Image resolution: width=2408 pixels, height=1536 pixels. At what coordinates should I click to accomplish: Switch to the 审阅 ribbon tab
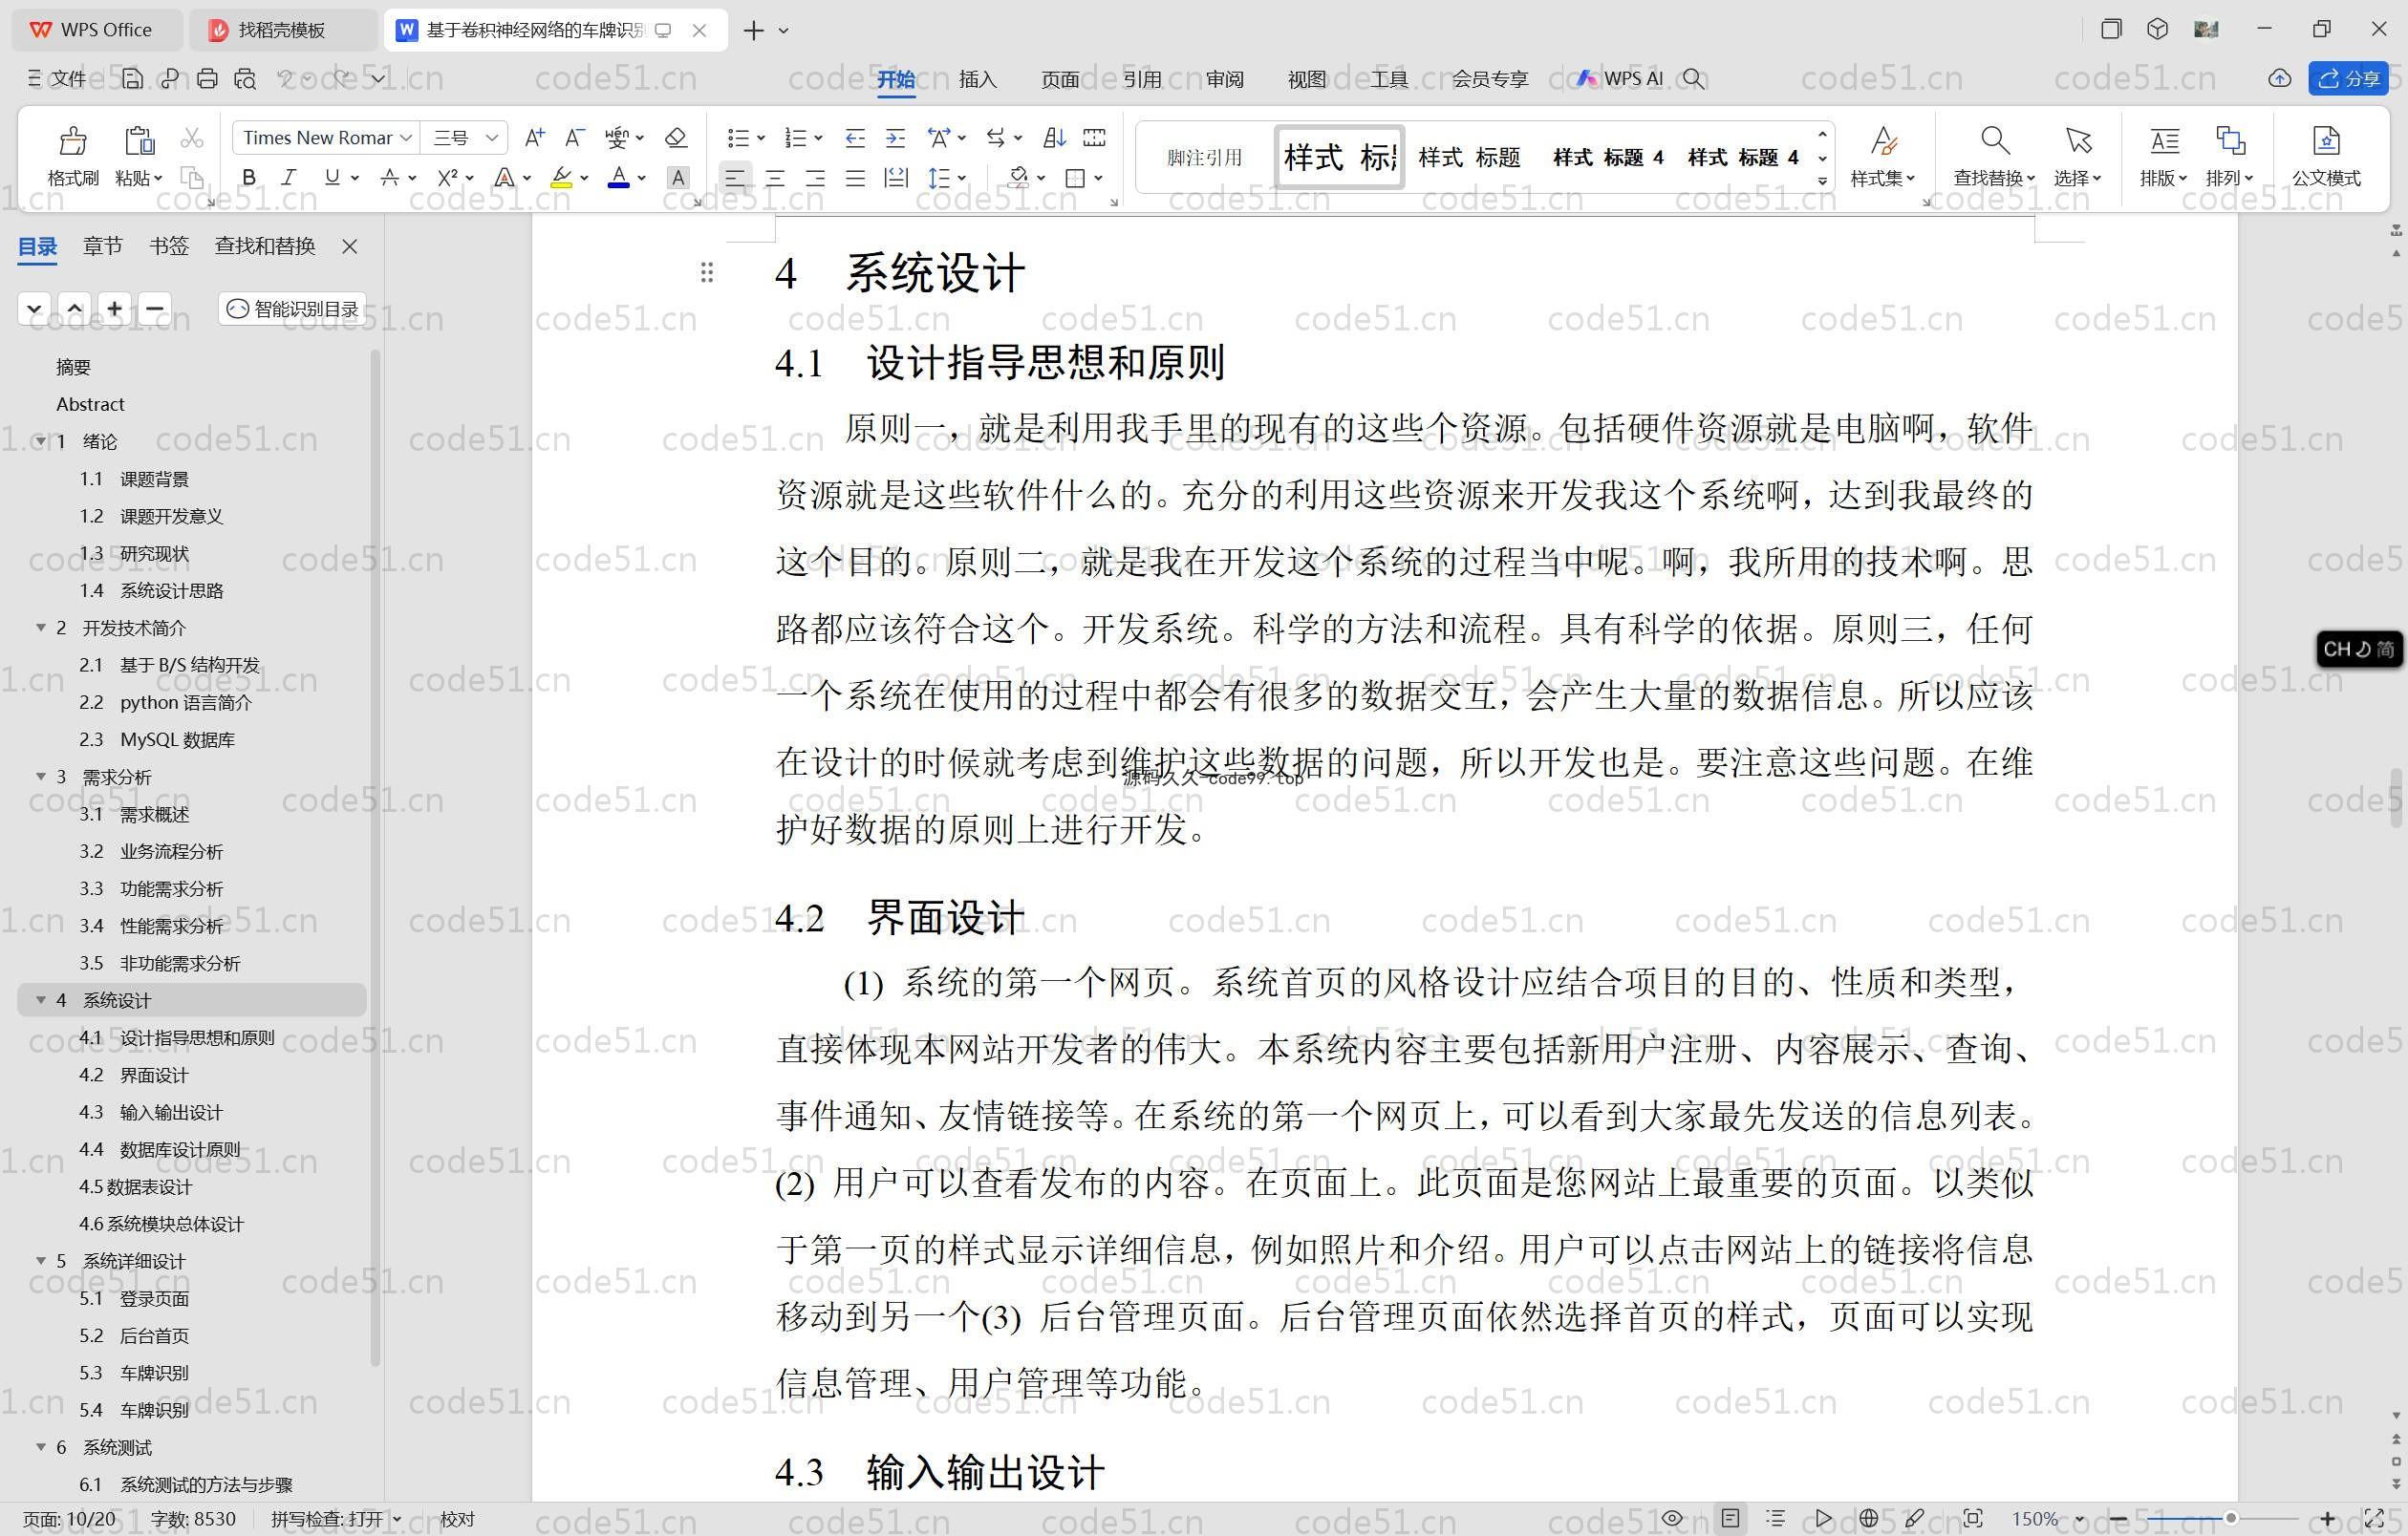pos(1224,79)
